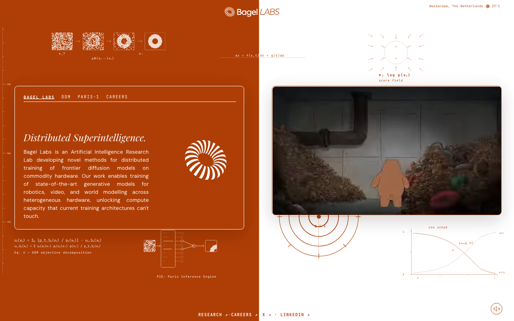Click the filled dot on concentric arcs

pyautogui.click(x=319, y=217)
